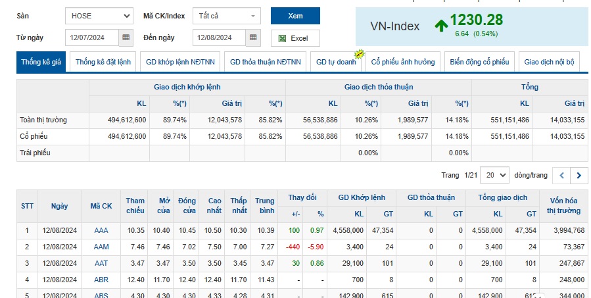Open the Mã CK/Index Tất cả dropdown
The height and width of the screenshot is (298, 591).
coord(226,16)
